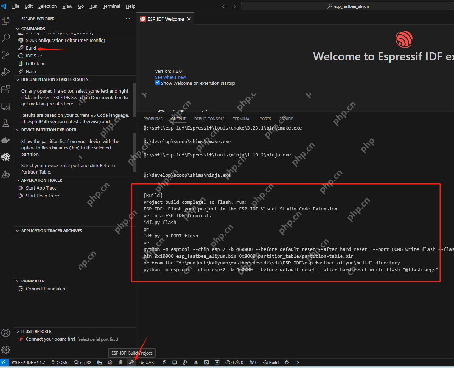454x368 pixels.
Task: Toggle the ESP-IDF terminal icon in status bar
Action: (x=207, y=362)
